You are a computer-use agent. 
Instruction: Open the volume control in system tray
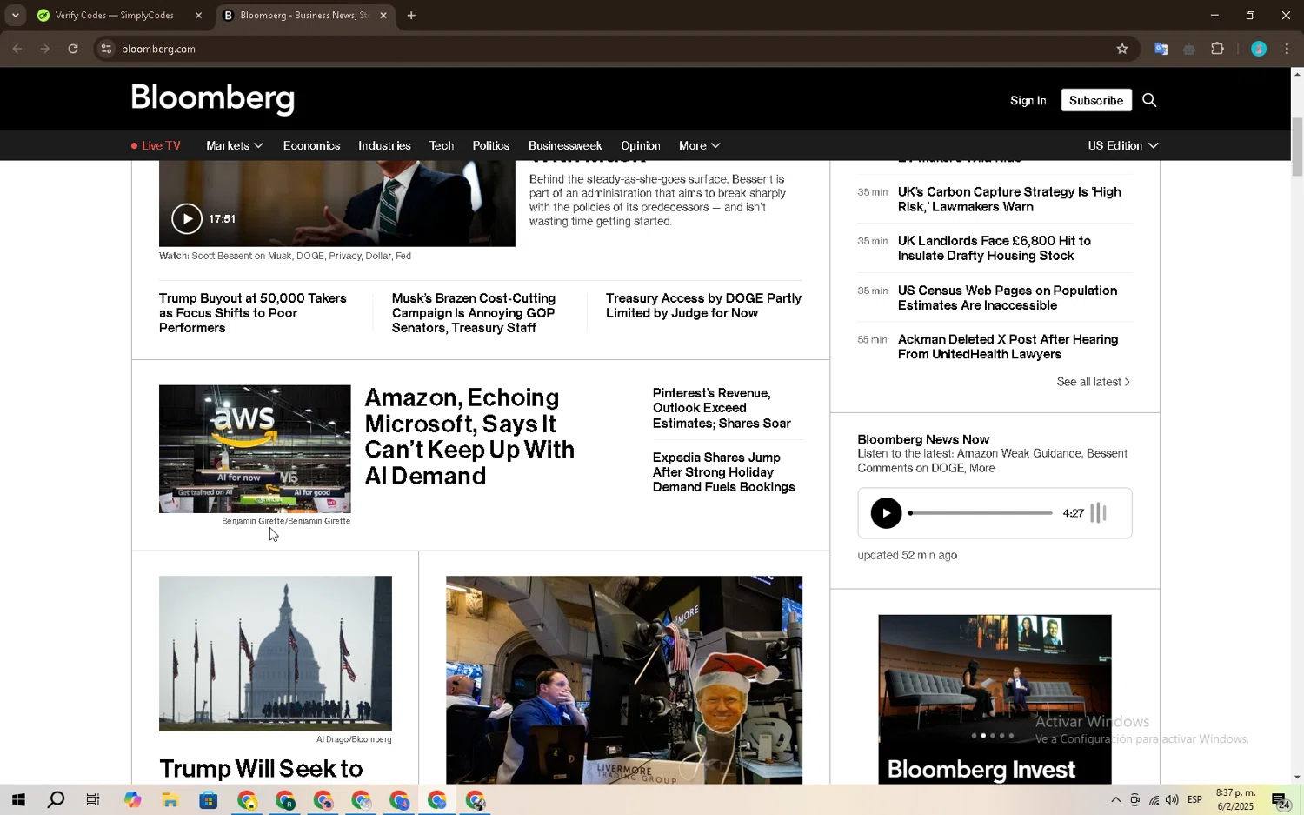click(x=1172, y=800)
